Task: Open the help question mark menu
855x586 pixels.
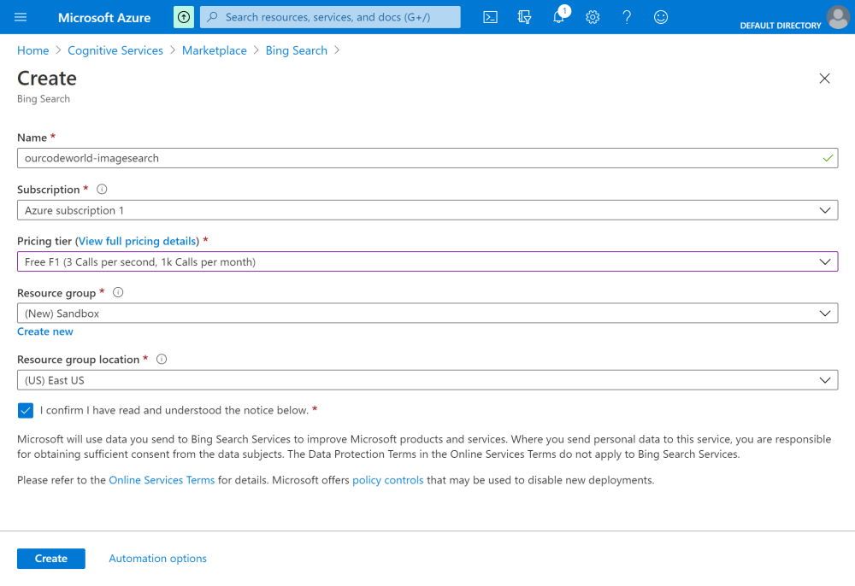Action: tap(627, 17)
